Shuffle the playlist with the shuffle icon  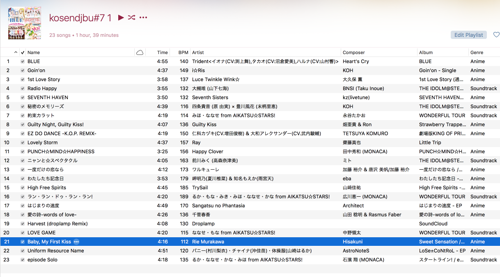coord(131,18)
